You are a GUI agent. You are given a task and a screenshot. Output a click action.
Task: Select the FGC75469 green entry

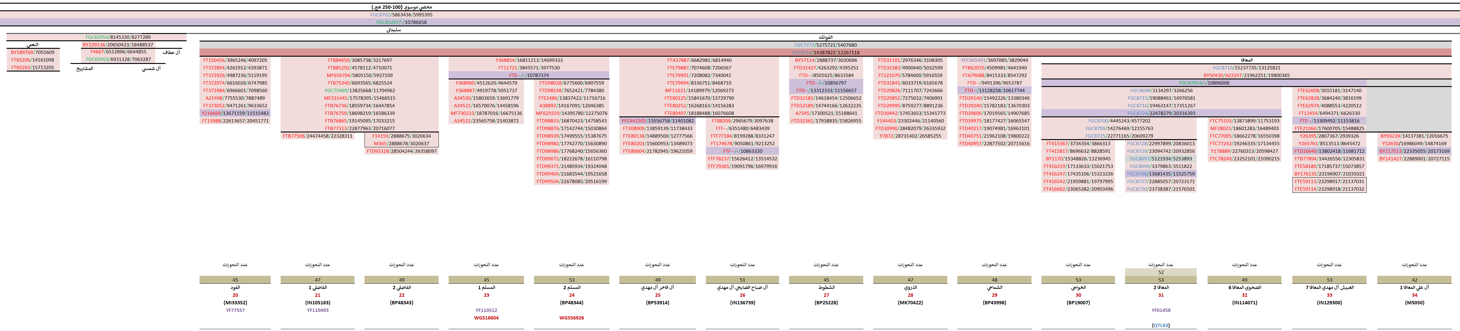[x=359, y=91]
